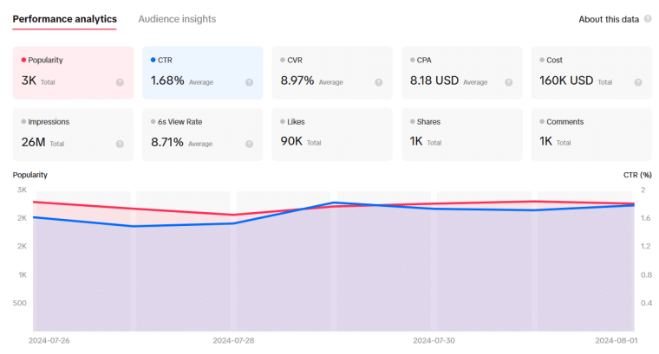Select the Popularity metric card
659x354 pixels.
[73, 73]
